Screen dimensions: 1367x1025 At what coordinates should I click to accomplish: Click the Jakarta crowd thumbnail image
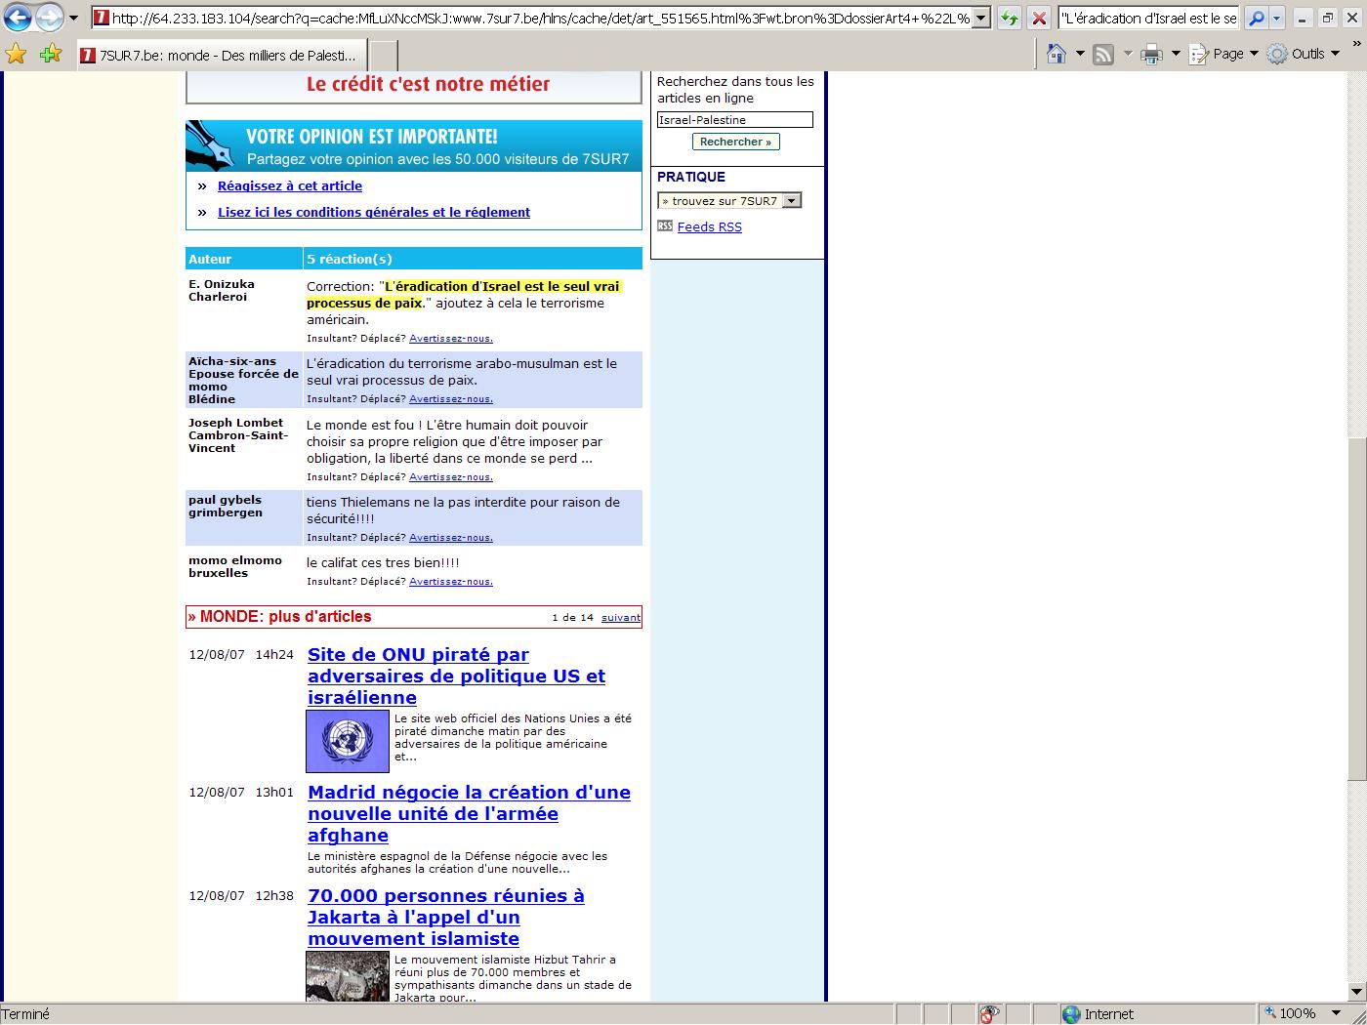click(x=348, y=976)
